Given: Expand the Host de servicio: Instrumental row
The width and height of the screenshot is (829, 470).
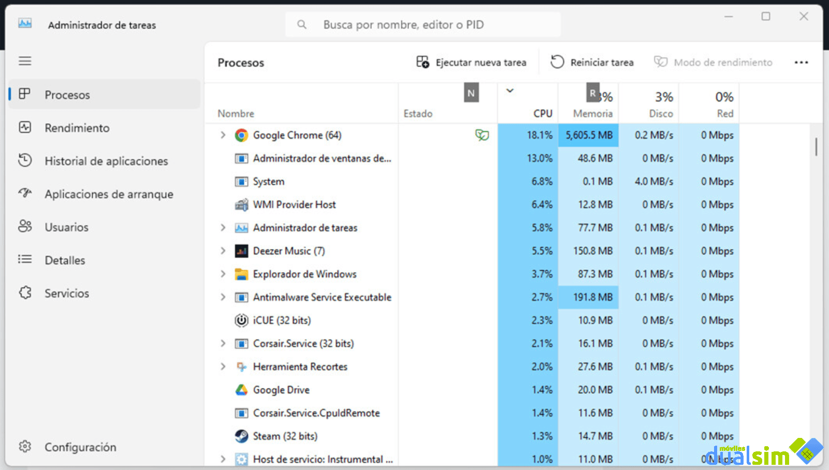Looking at the screenshot, I should tap(223, 459).
